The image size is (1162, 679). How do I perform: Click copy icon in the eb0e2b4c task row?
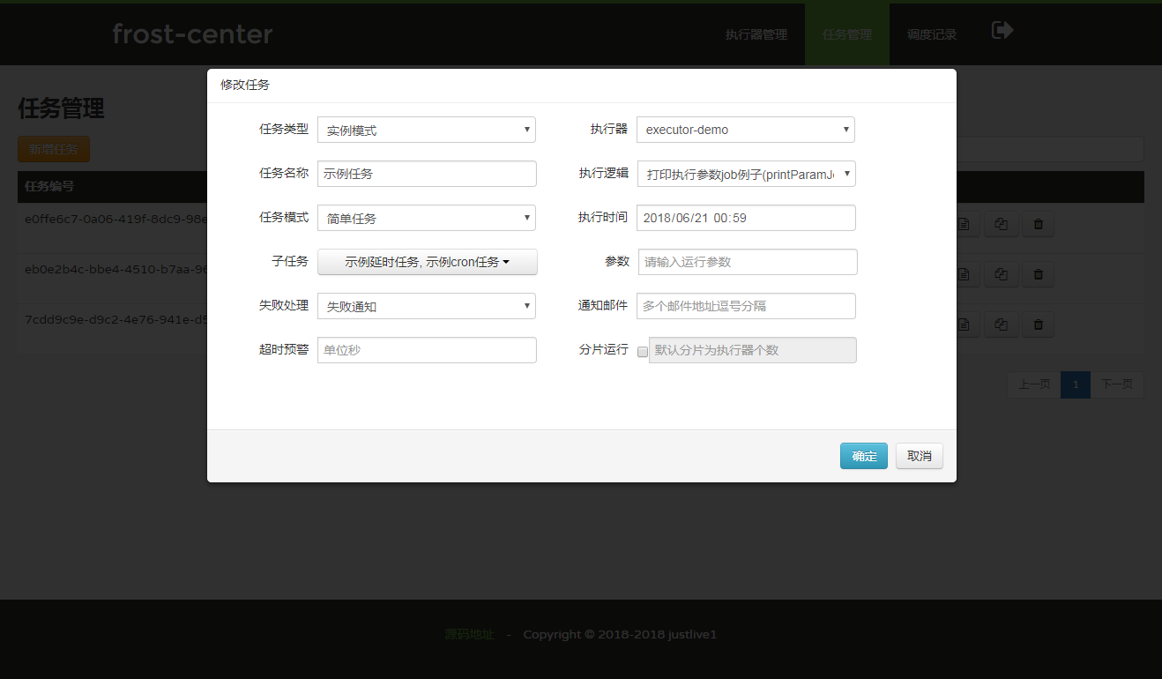[x=1002, y=275]
